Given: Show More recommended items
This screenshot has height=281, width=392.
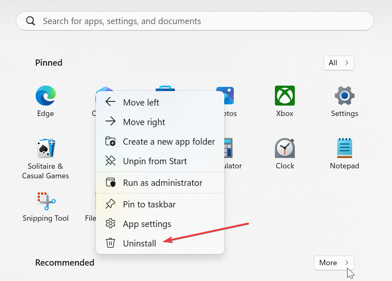Looking at the screenshot, I should (x=334, y=263).
